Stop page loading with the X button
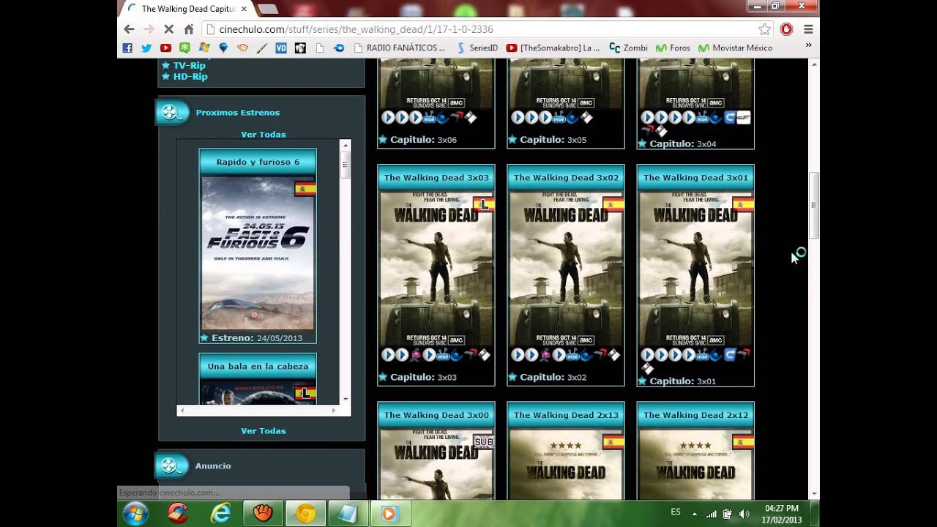Screen dimensions: 937x527 click(x=168, y=29)
